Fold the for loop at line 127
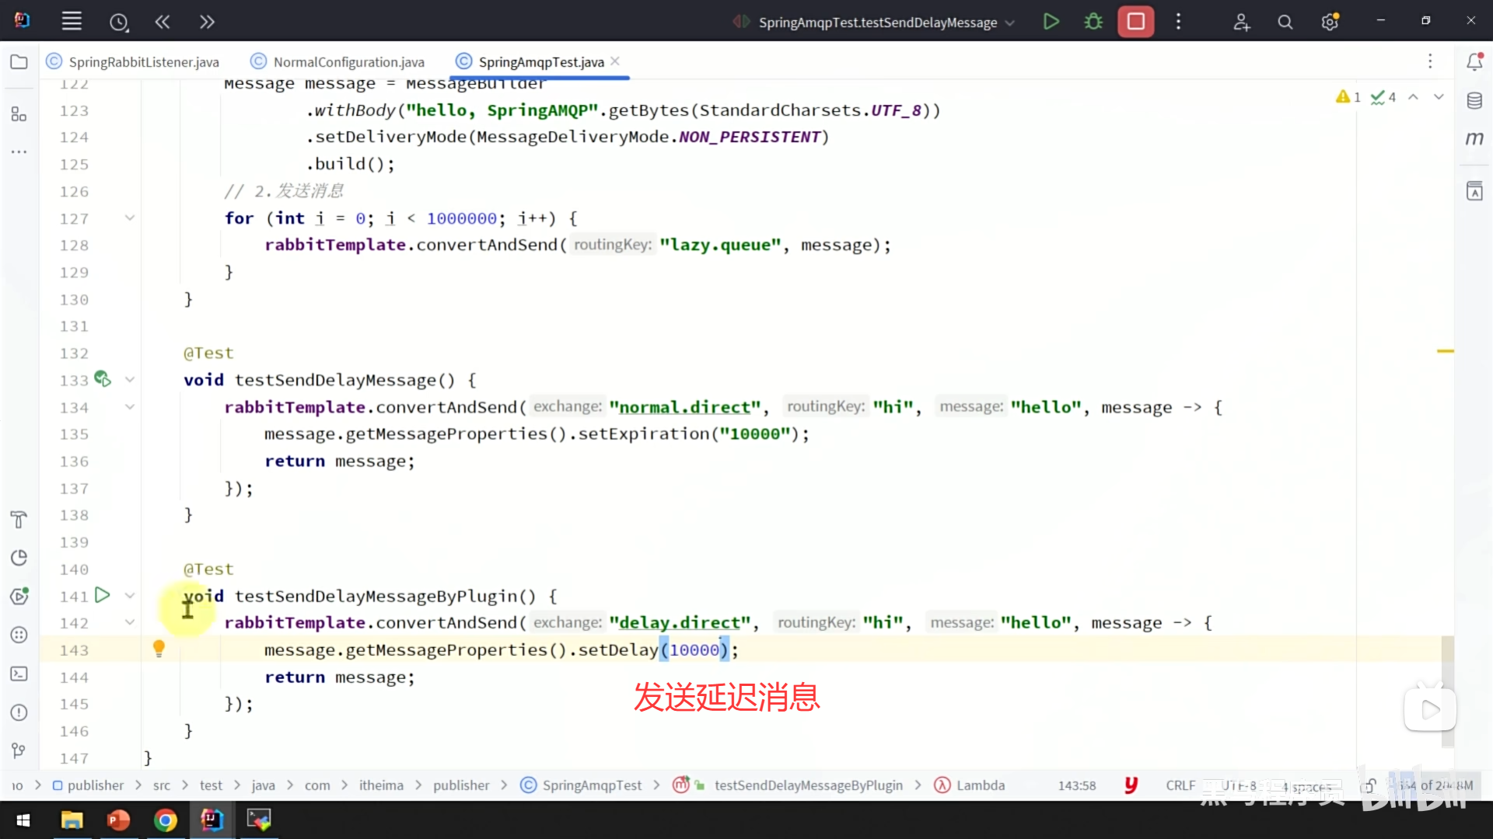Viewport: 1493px width, 839px height. (130, 218)
